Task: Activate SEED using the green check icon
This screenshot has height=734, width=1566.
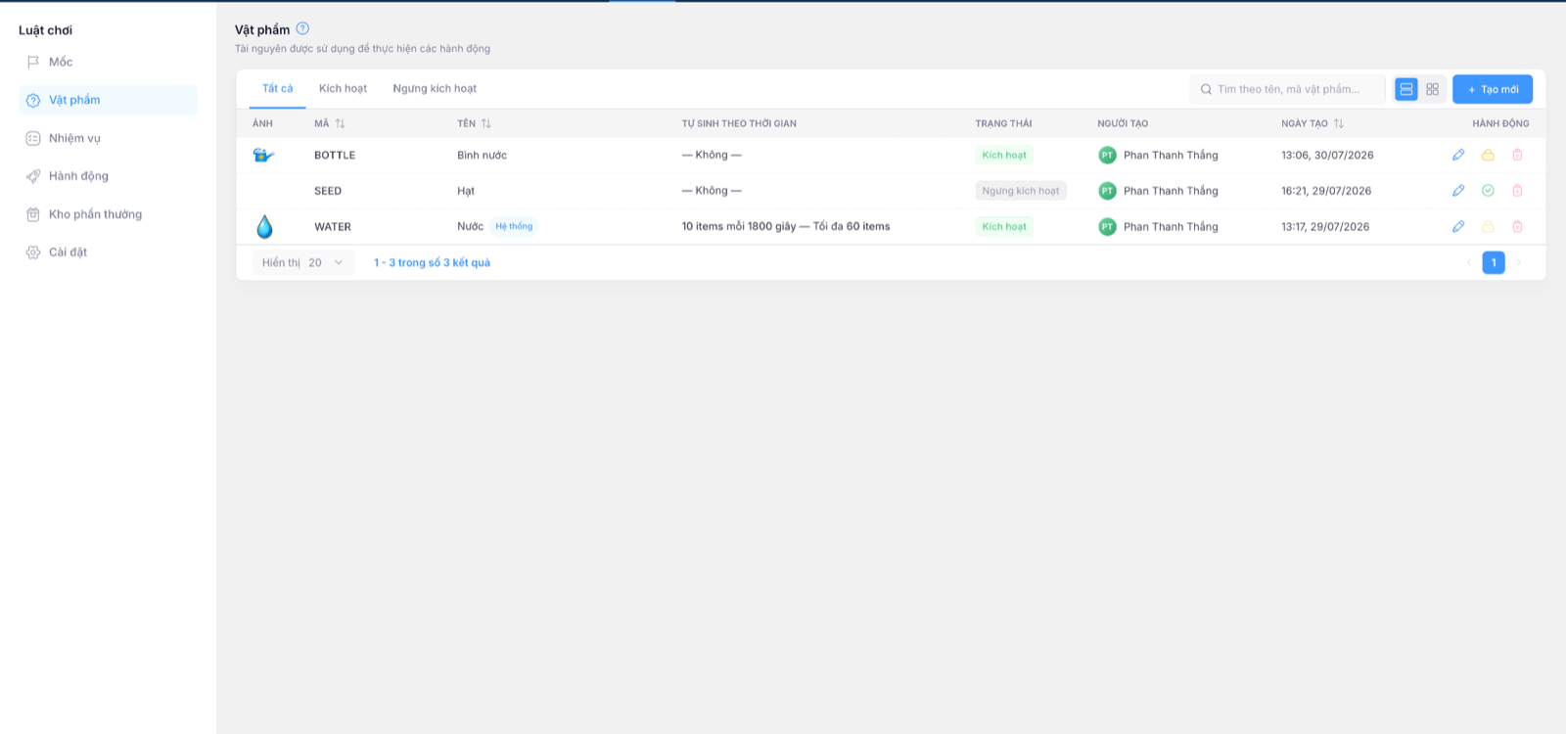Action: point(1488,191)
